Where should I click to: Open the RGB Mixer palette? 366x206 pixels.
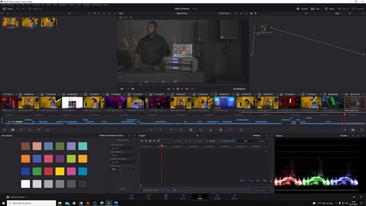tap(38, 130)
